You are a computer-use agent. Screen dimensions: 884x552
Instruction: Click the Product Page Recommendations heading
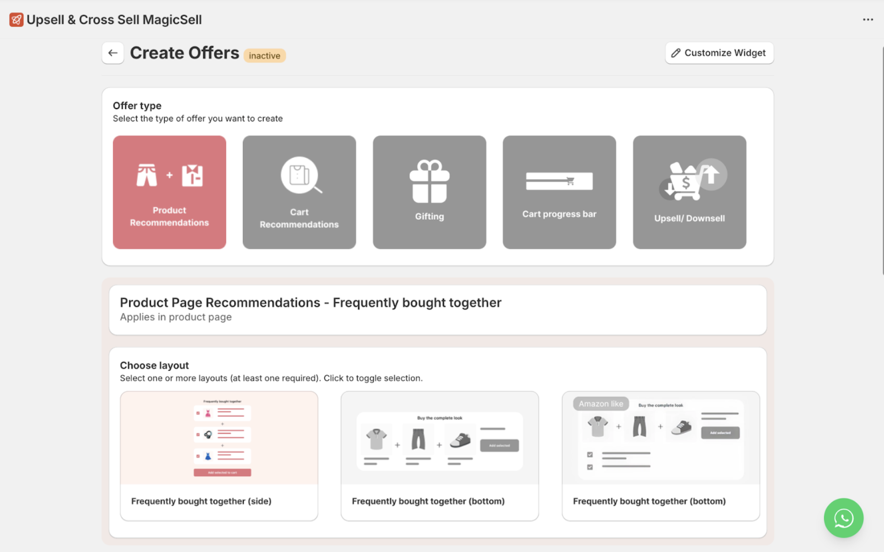tap(311, 303)
